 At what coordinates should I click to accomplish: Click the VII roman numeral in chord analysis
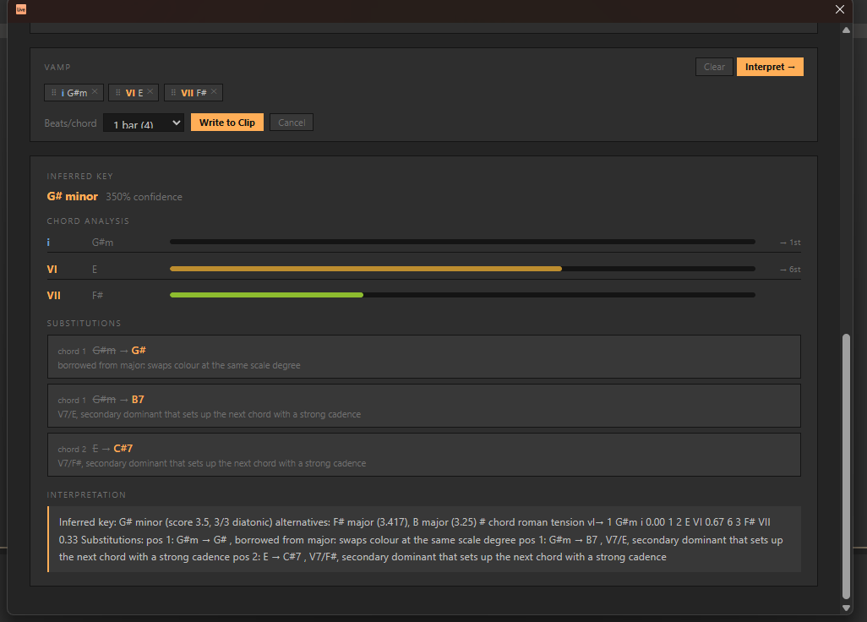(x=53, y=295)
